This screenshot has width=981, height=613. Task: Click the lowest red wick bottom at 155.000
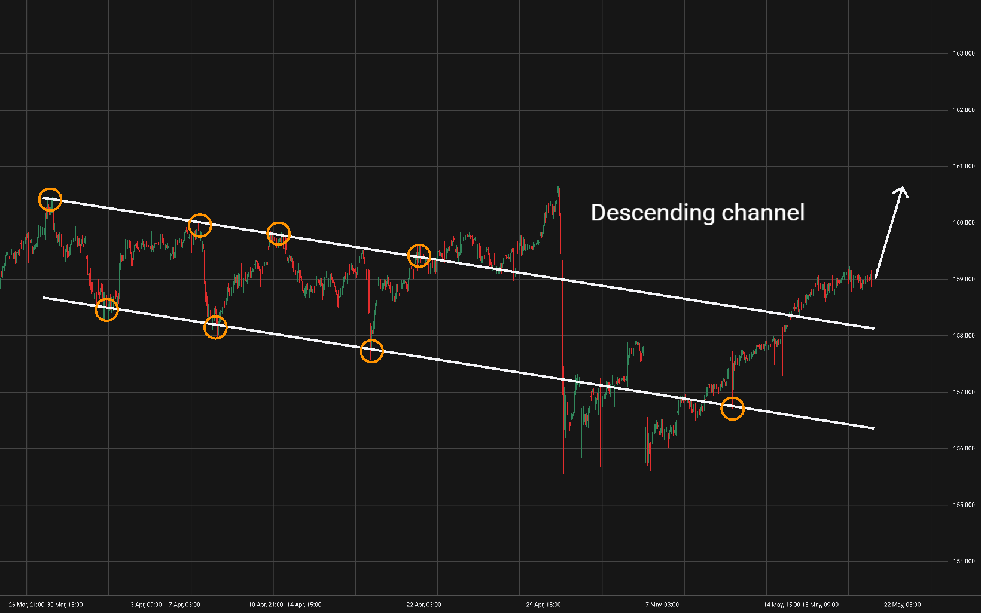645,503
